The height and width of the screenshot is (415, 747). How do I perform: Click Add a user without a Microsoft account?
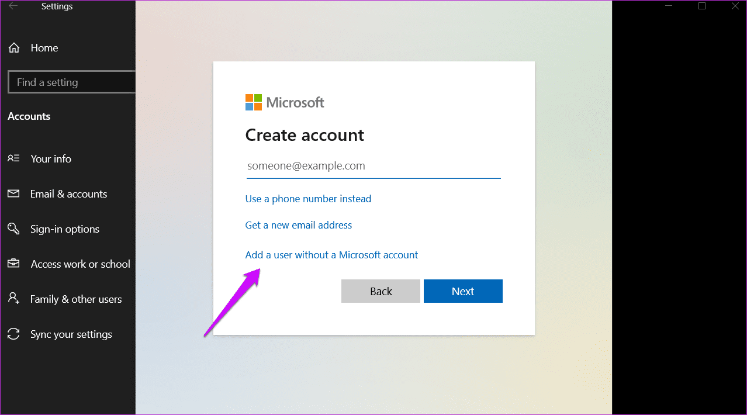pos(331,255)
